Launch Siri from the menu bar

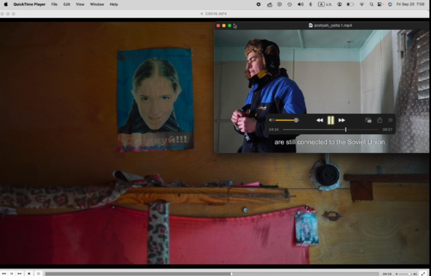(x=390, y=4)
